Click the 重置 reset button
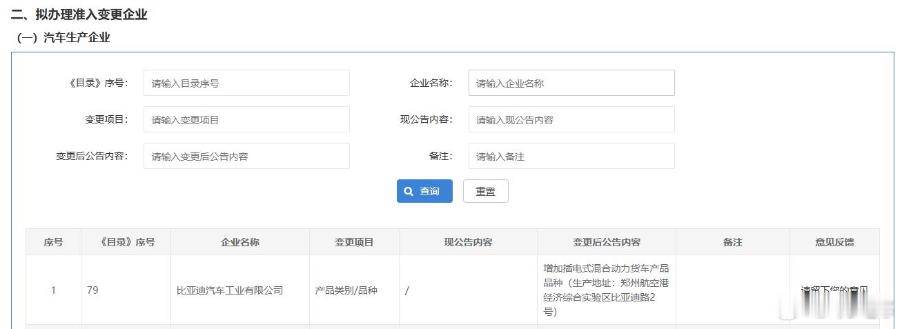Image resolution: width=902 pixels, height=329 pixels. 486,191
